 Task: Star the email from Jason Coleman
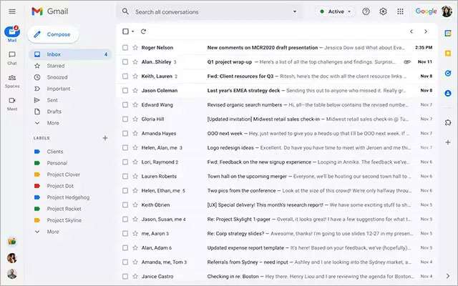point(135,91)
